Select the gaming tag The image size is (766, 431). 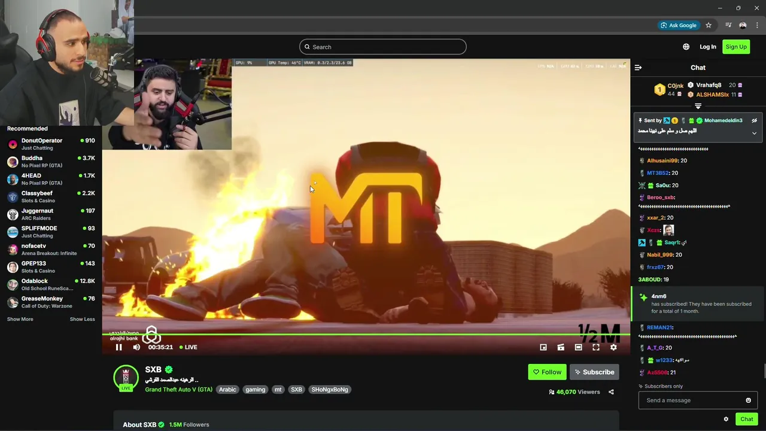tap(255, 390)
